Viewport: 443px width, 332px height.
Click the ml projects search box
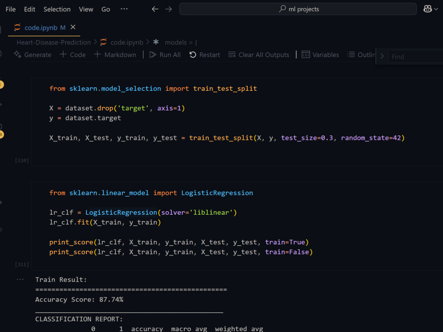tap(298, 9)
